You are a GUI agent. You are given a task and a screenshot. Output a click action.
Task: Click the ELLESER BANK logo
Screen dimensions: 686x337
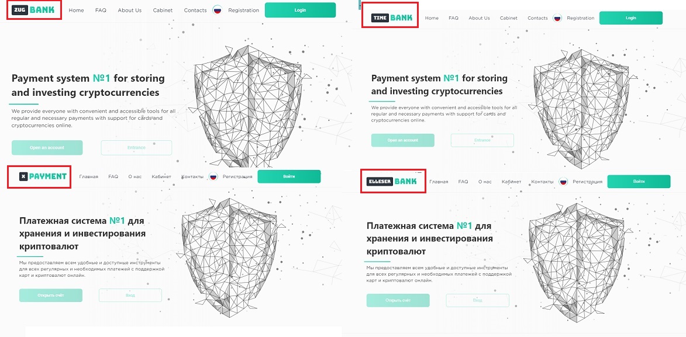coord(392,181)
